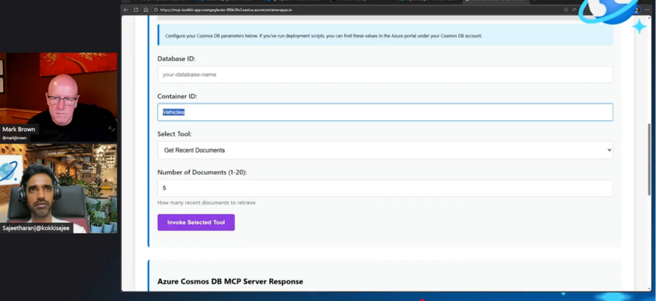Open the Select Tool dropdown

(x=385, y=150)
